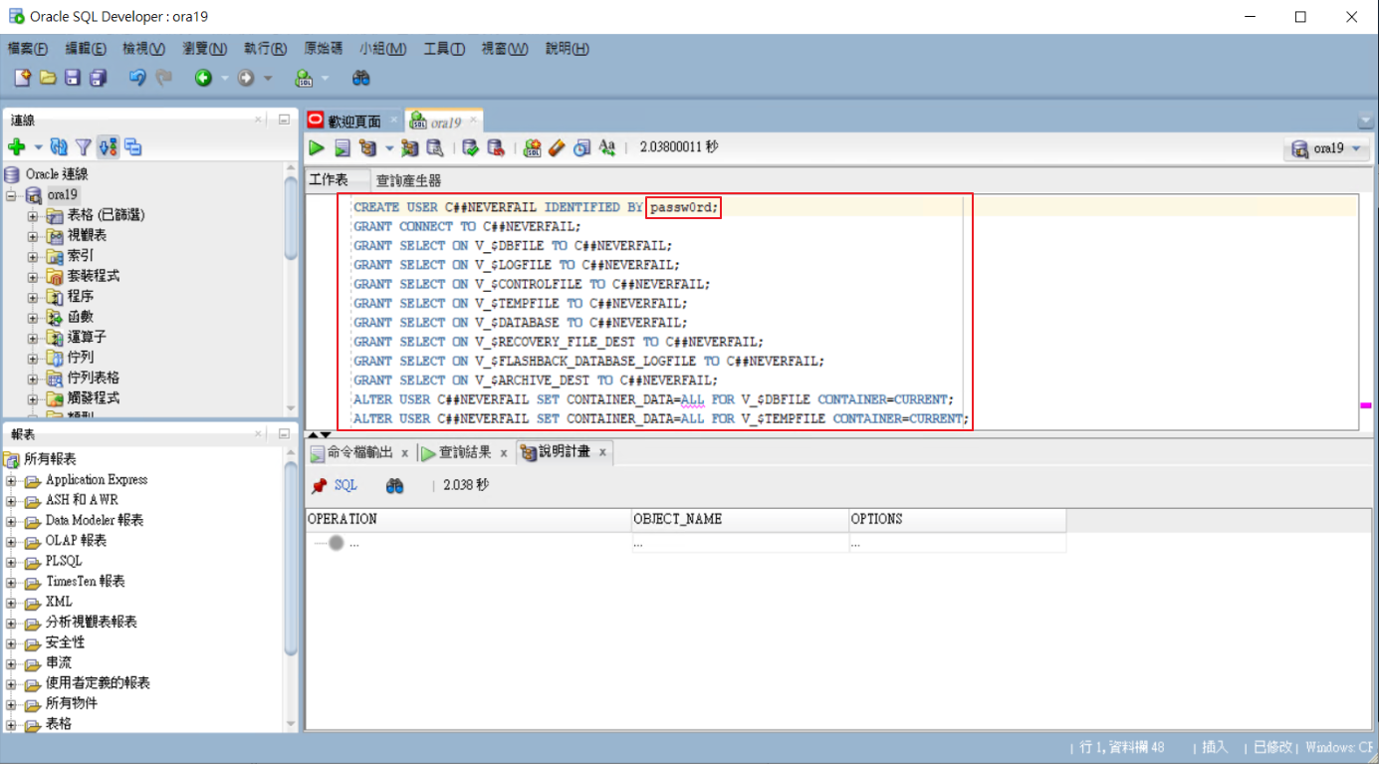The image size is (1379, 764).
Task: Expand the Data Modeler 報表 folder
Action: coord(12,521)
